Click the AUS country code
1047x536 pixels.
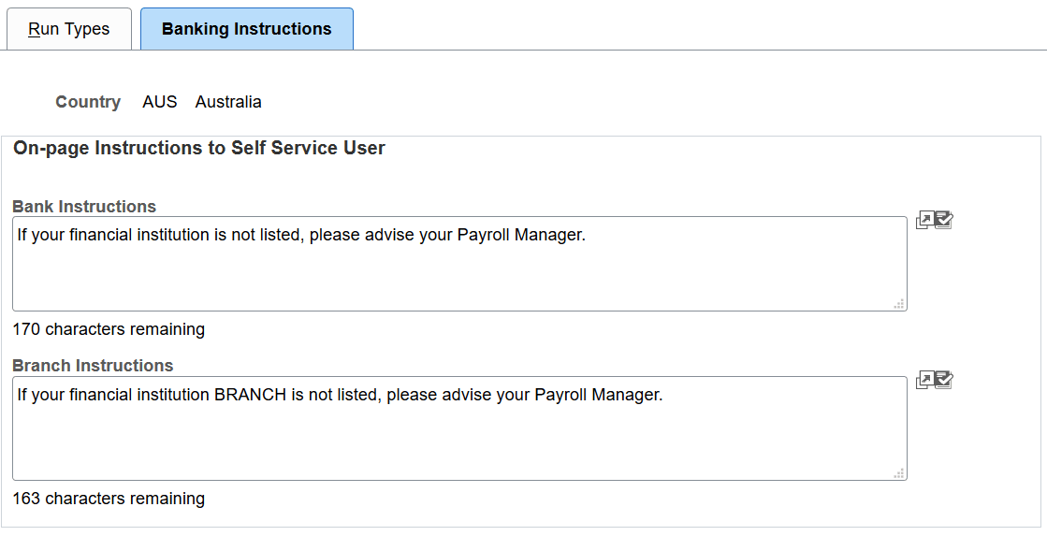(159, 102)
